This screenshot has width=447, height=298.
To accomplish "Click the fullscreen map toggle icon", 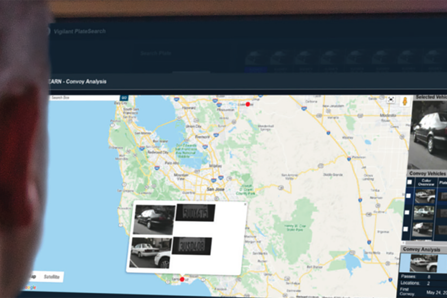I will pyautogui.click(x=391, y=99).
